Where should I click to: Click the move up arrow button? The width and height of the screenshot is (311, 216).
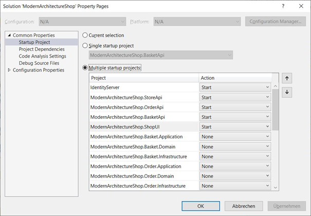coord(287,79)
